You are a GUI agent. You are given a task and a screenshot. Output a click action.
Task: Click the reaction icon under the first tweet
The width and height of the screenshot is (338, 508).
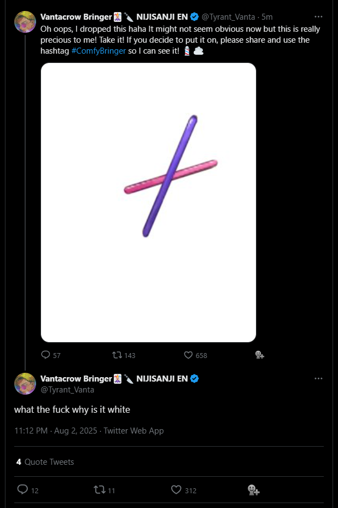coord(260,355)
